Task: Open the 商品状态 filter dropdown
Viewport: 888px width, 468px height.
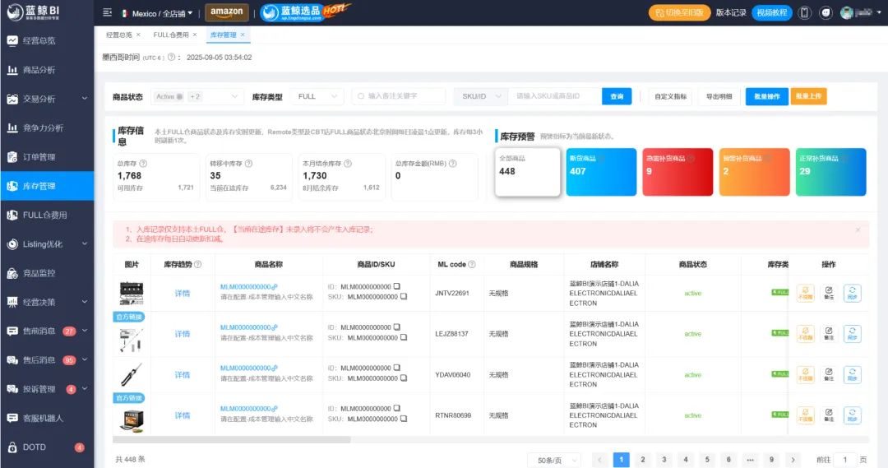Action: 197,97
